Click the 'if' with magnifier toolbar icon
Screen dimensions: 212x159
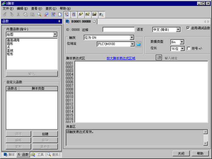(x=101, y=14)
